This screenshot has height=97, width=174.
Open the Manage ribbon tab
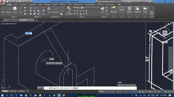[x=47, y=4]
